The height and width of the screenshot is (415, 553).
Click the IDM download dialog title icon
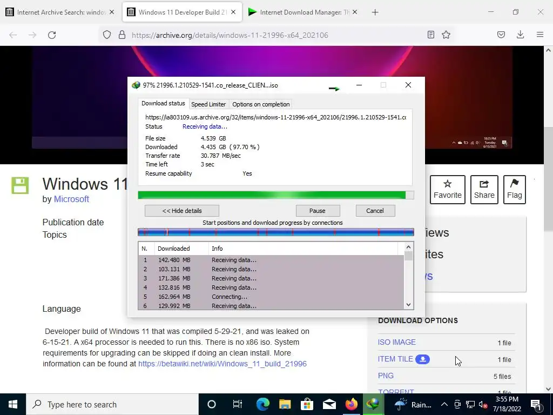click(136, 85)
